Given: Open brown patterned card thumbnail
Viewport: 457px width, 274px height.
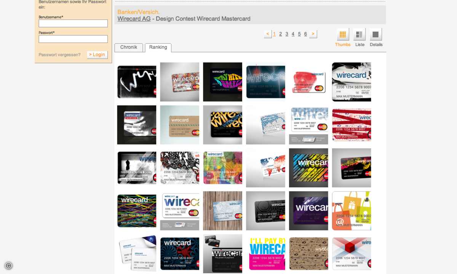Looking at the screenshot, I should [308, 253].
